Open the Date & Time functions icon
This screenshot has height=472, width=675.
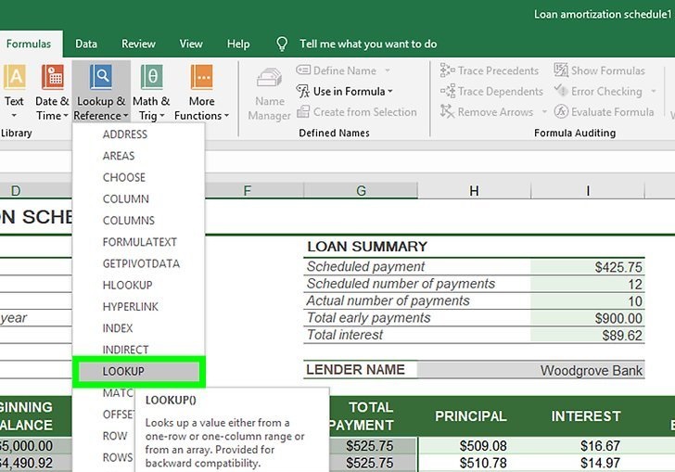click(51, 93)
